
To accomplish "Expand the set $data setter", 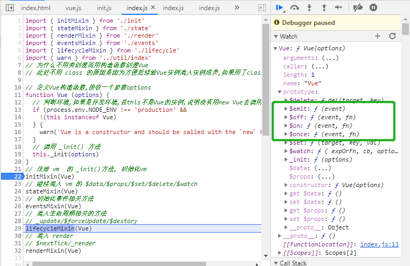I will [286, 202].
